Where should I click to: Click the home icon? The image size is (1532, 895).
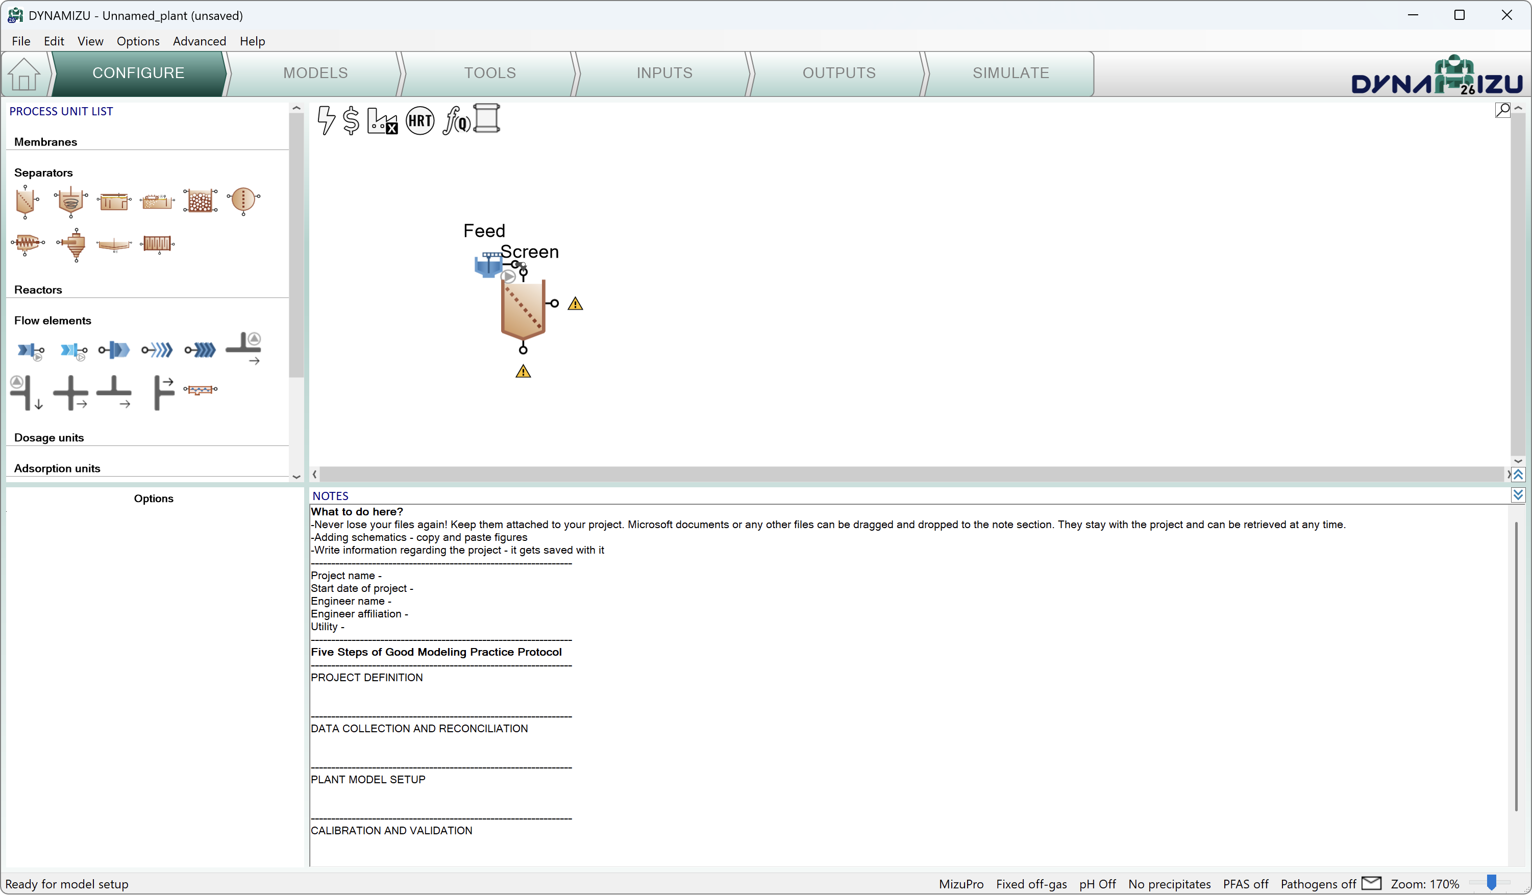23,74
